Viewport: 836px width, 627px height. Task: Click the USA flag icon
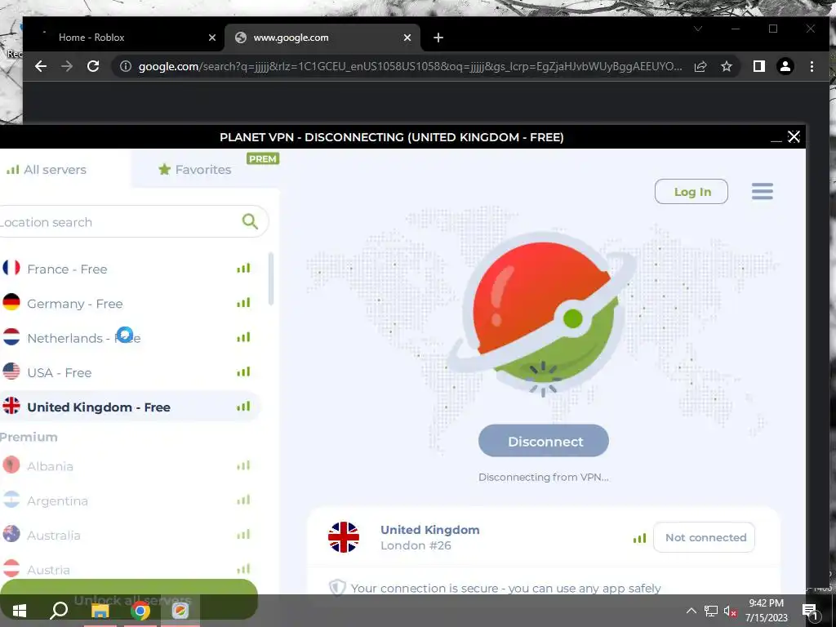[11, 371]
